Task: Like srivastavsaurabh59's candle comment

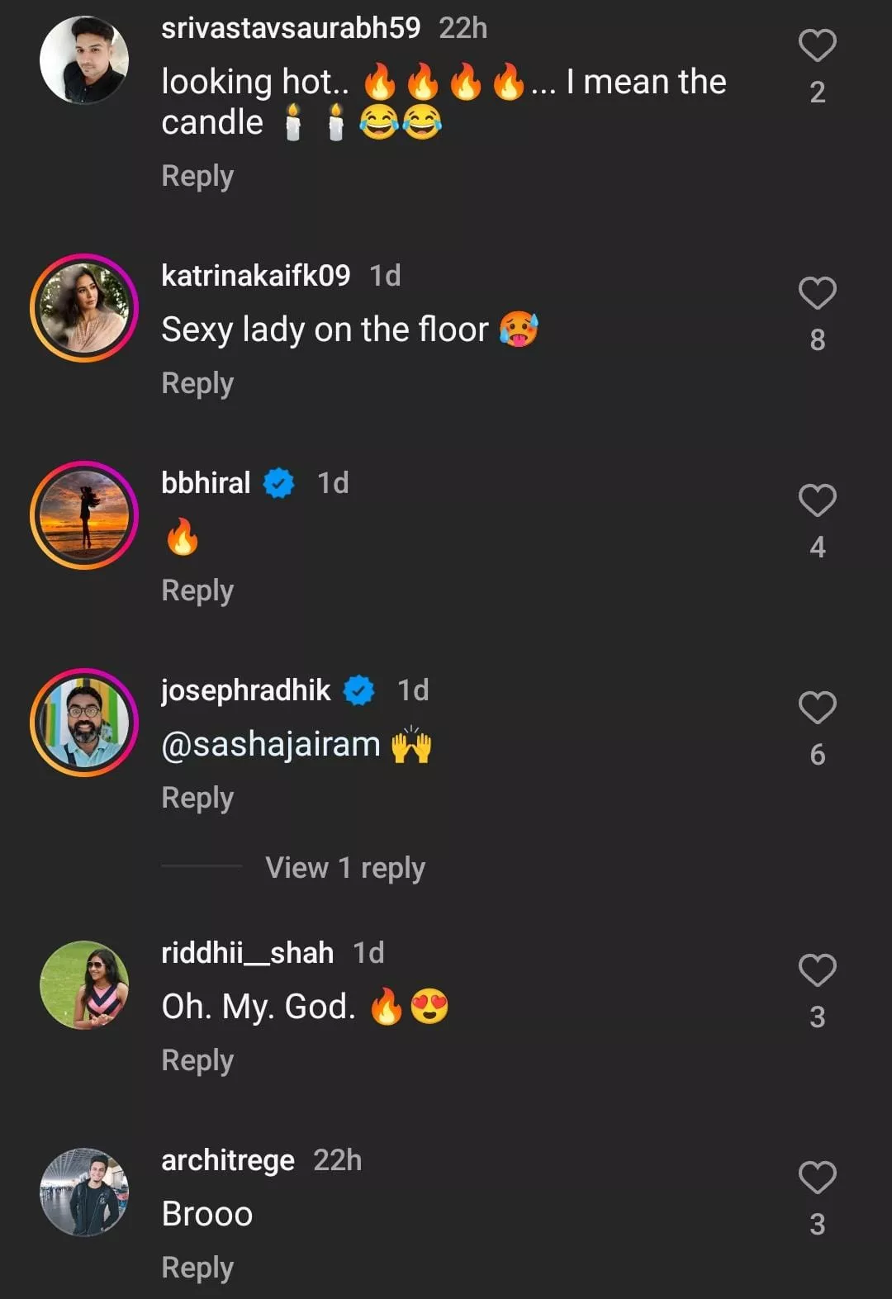Action: (x=817, y=45)
